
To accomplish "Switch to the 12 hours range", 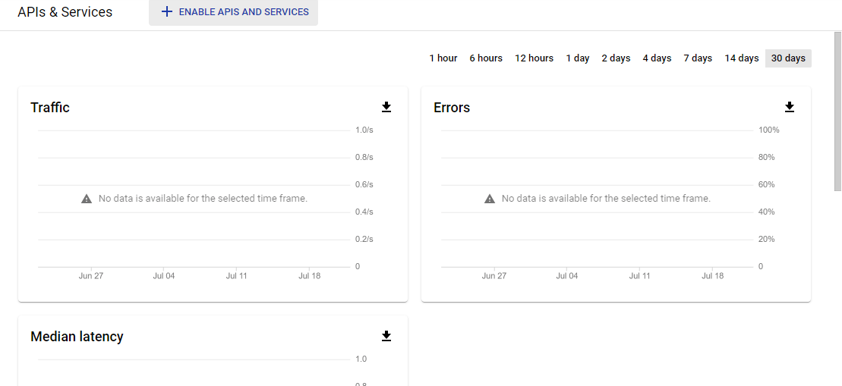I will (535, 58).
